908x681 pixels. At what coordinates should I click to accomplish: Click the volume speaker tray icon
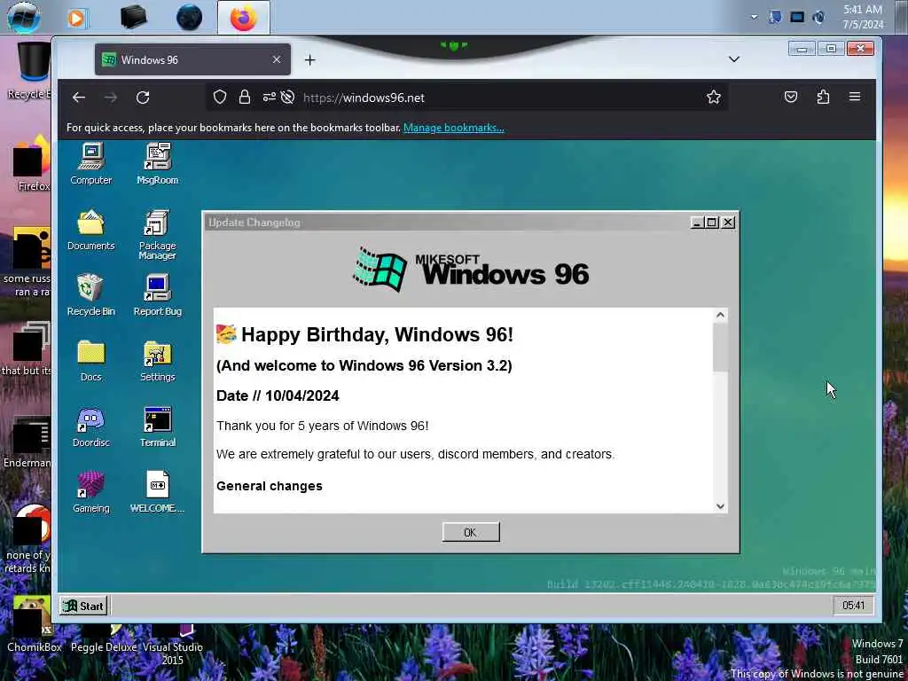coord(818,18)
